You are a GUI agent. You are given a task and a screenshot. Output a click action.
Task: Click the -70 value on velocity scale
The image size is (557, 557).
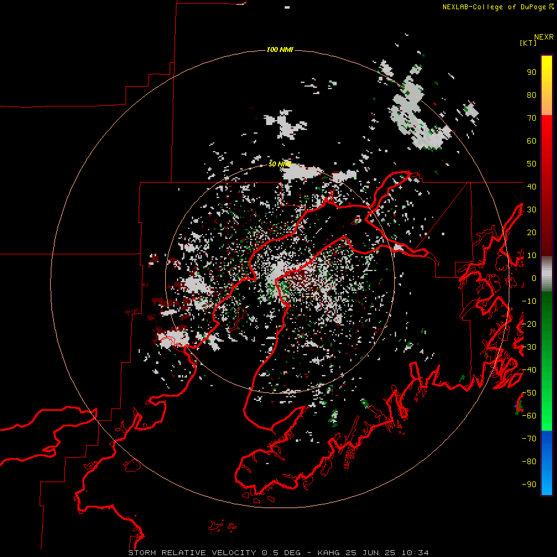click(529, 439)
